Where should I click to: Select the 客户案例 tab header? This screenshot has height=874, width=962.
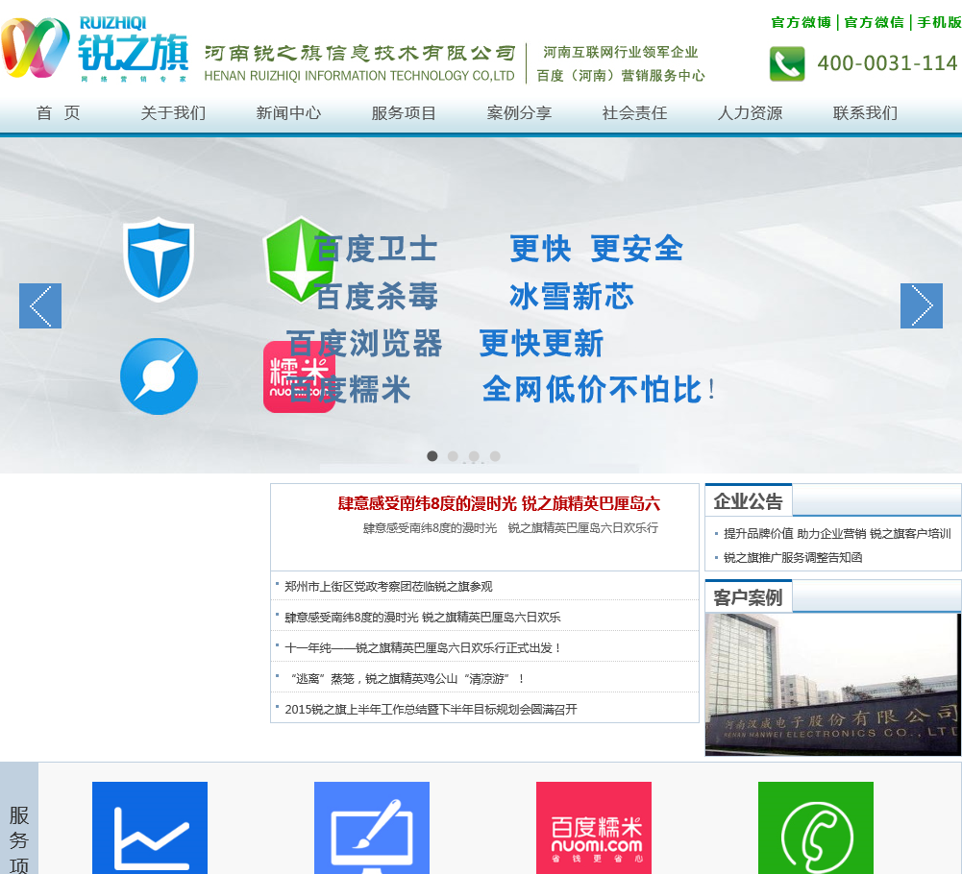tap(748, 596)
